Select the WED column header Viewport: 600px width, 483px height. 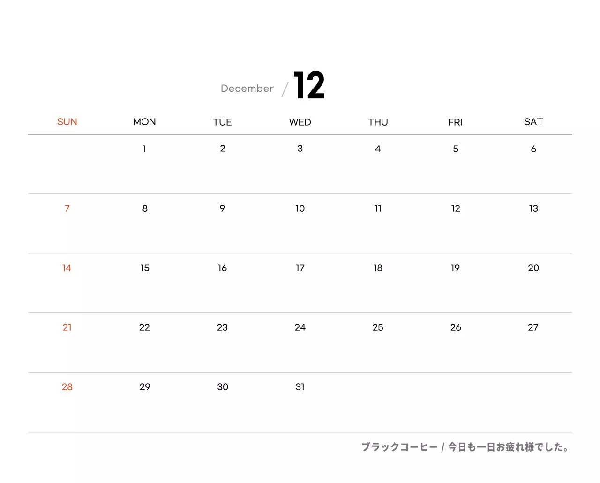300,122
